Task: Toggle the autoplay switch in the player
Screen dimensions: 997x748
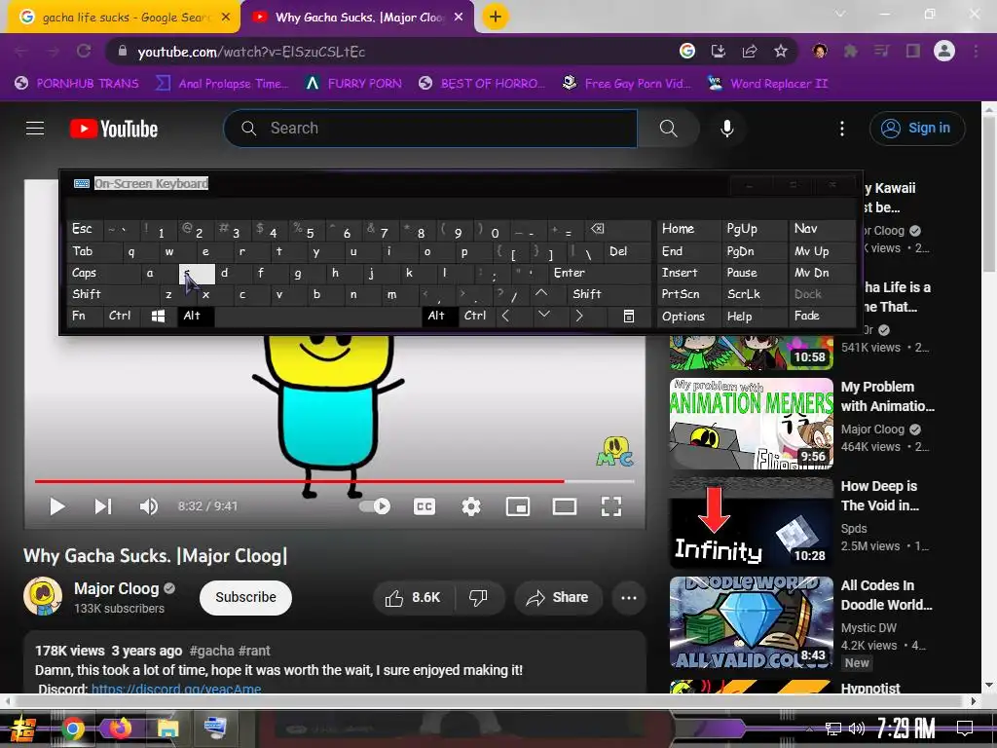Action: (375, 506)
